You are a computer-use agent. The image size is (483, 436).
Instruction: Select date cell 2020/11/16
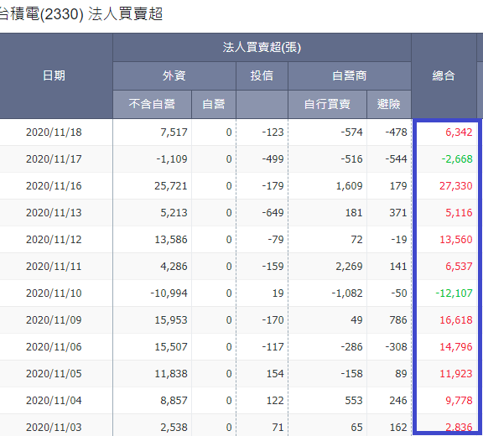point(54,186)
